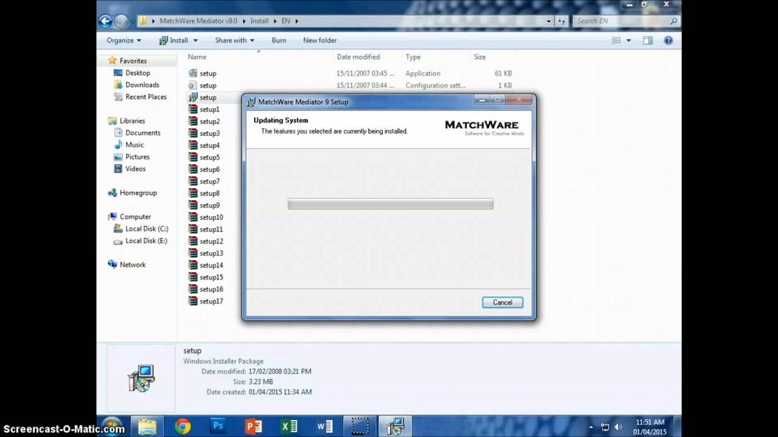Go back using the Explorer back arrow

(105, 21)
